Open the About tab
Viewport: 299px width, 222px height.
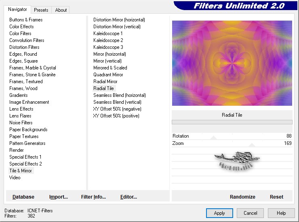(x=61, y=10)
